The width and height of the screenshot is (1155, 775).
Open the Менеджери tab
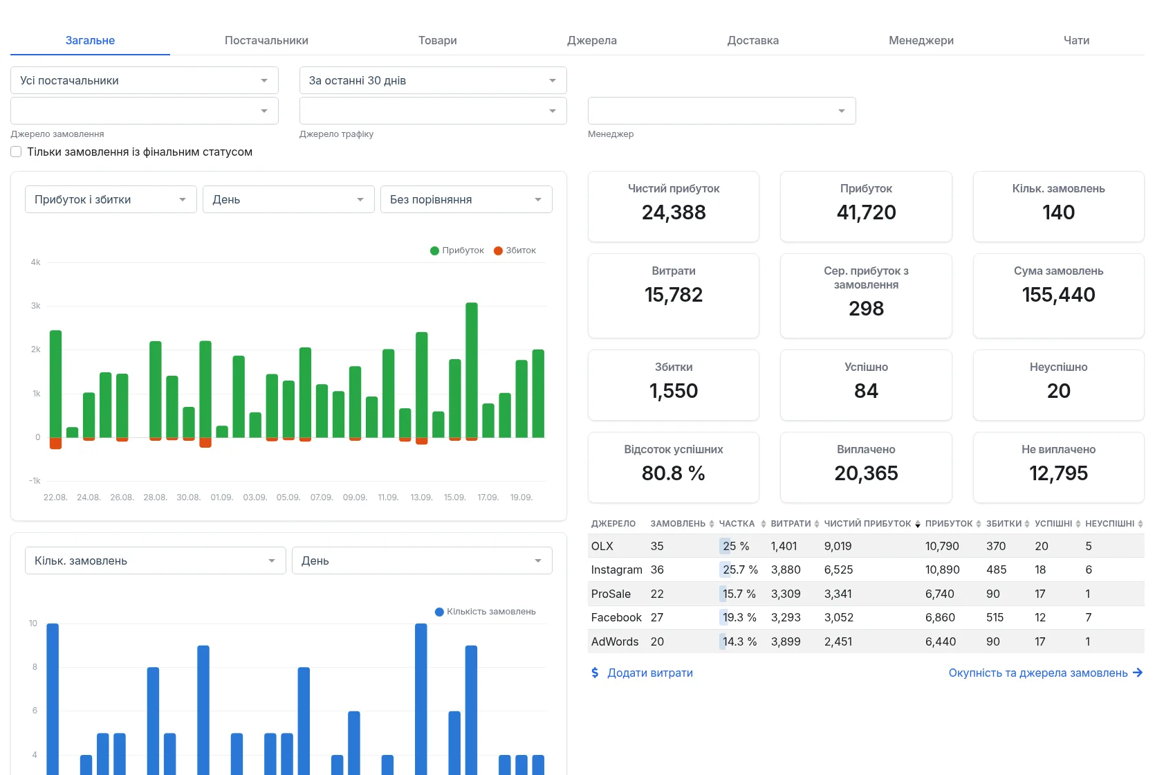click(x=921, y=40)
